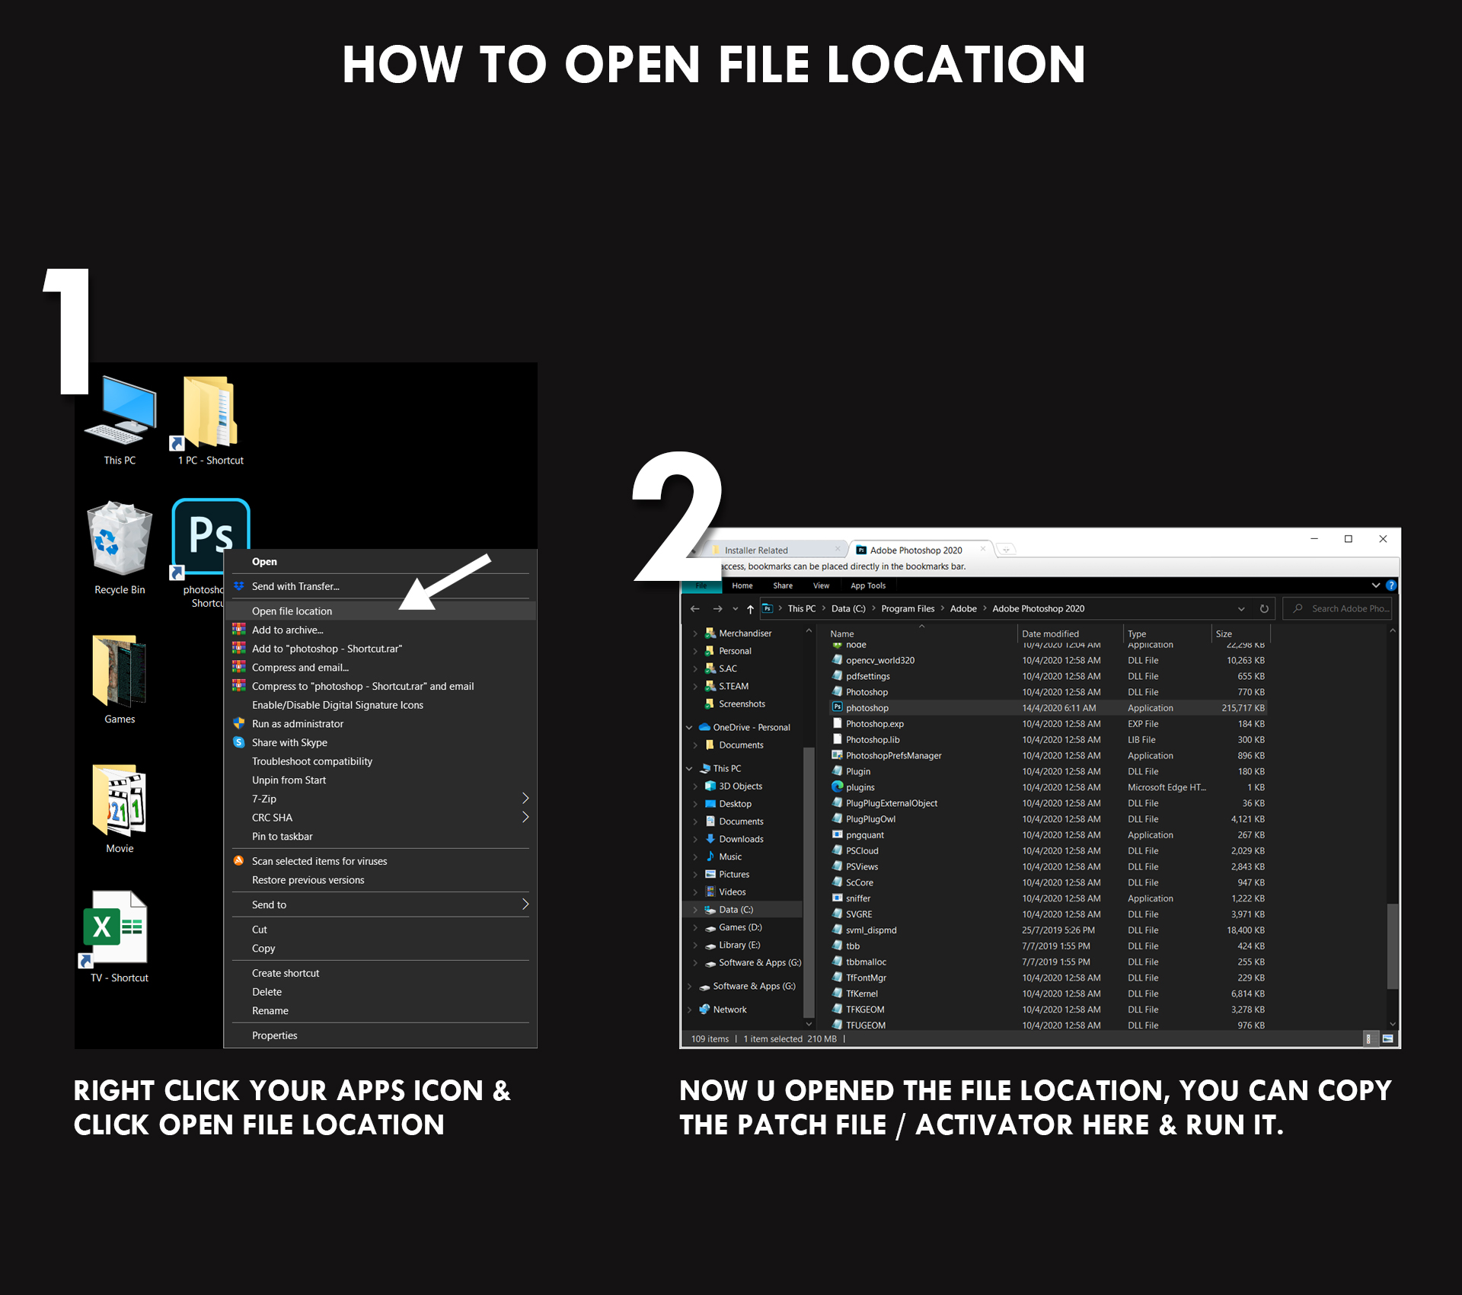Screen dimensions: 1462x1295
Task: Switch to large icons view in status bar
Action: point(1387,1039)
